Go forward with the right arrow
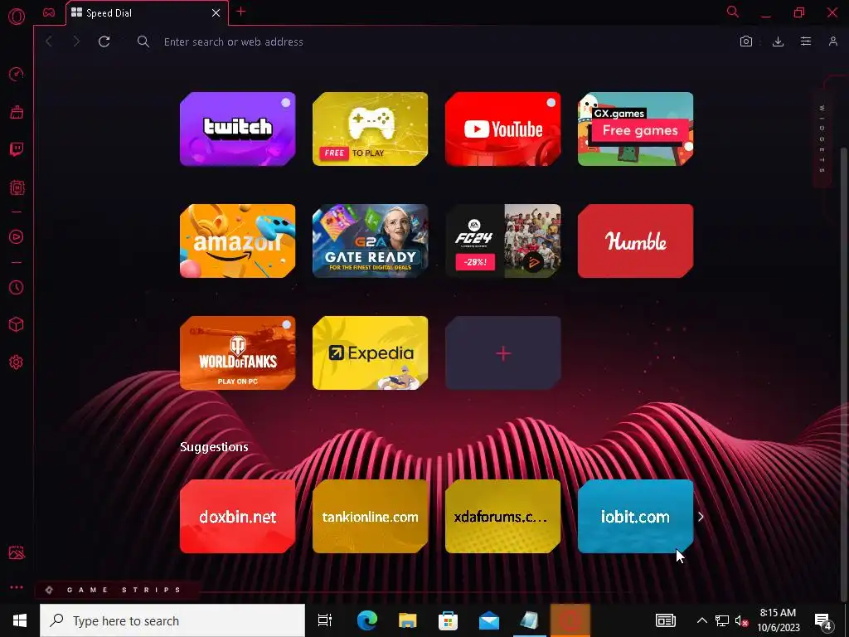Image resolution: width=849 pixels, height=637 pixels. point(76,41)
